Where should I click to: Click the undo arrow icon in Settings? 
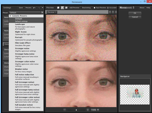(x=34, y=8)
